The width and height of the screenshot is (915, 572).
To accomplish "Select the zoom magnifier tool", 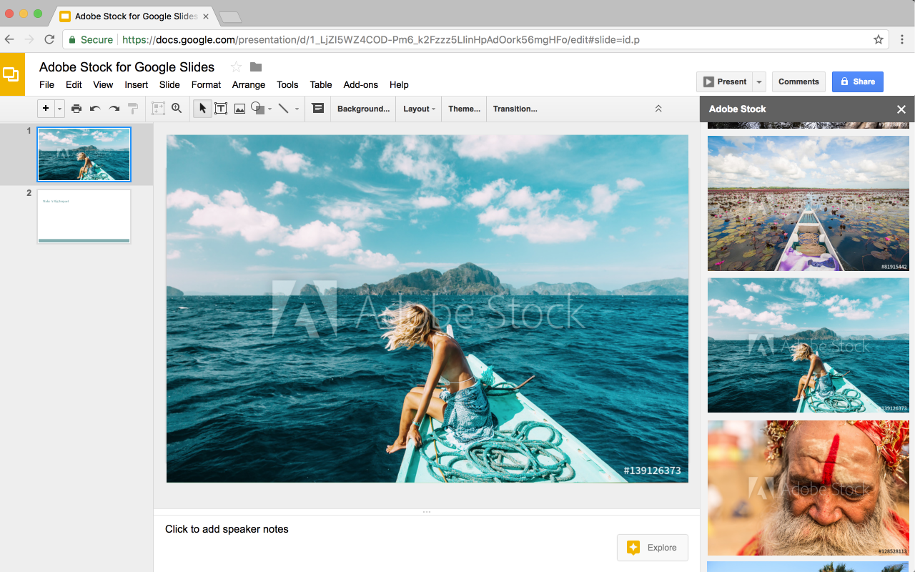I will (x=177, y=109).
